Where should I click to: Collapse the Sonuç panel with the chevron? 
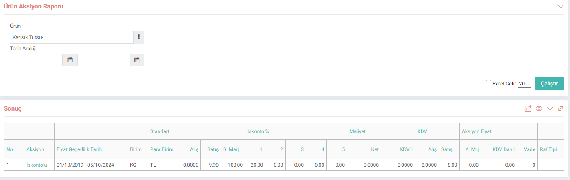[x=550, y=109]
